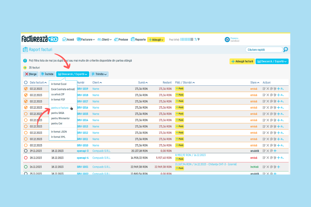Click the Pași bifați progress bar
311x207 pixels.
click(x=187, y=40)
